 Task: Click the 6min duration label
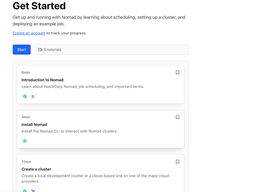(26, 72)
